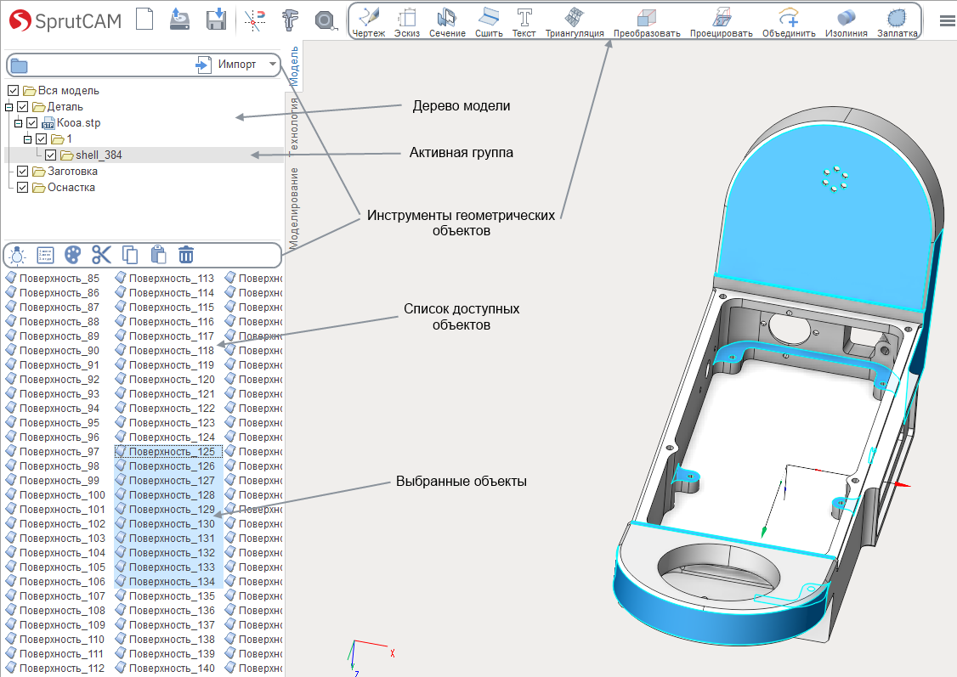Image resolution: width=957 pixels, height=677 pixels.
Task: Click the save diskette icon
Action: (x=216, y=20)
